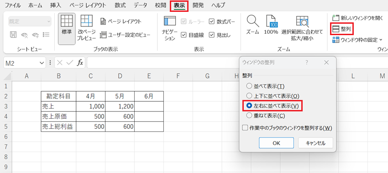
Task: Switch to ページ レイアウト view
Action: 121,21
